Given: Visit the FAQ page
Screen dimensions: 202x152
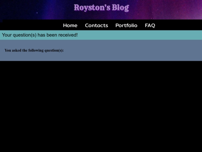Looking at the screenshot, I should tap(150, 26).
